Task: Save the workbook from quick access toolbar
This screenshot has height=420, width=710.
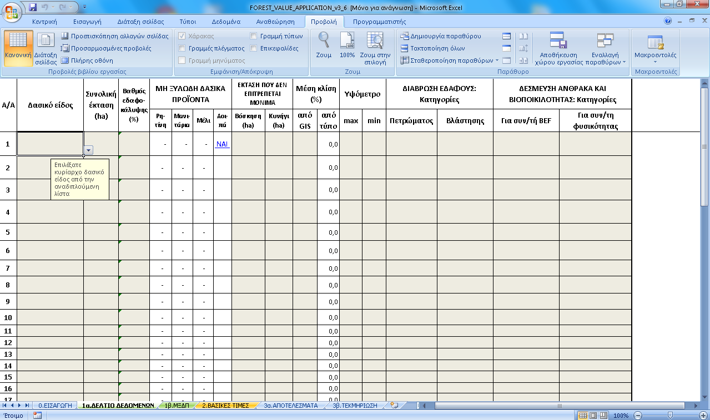Action: coord(33,7)
